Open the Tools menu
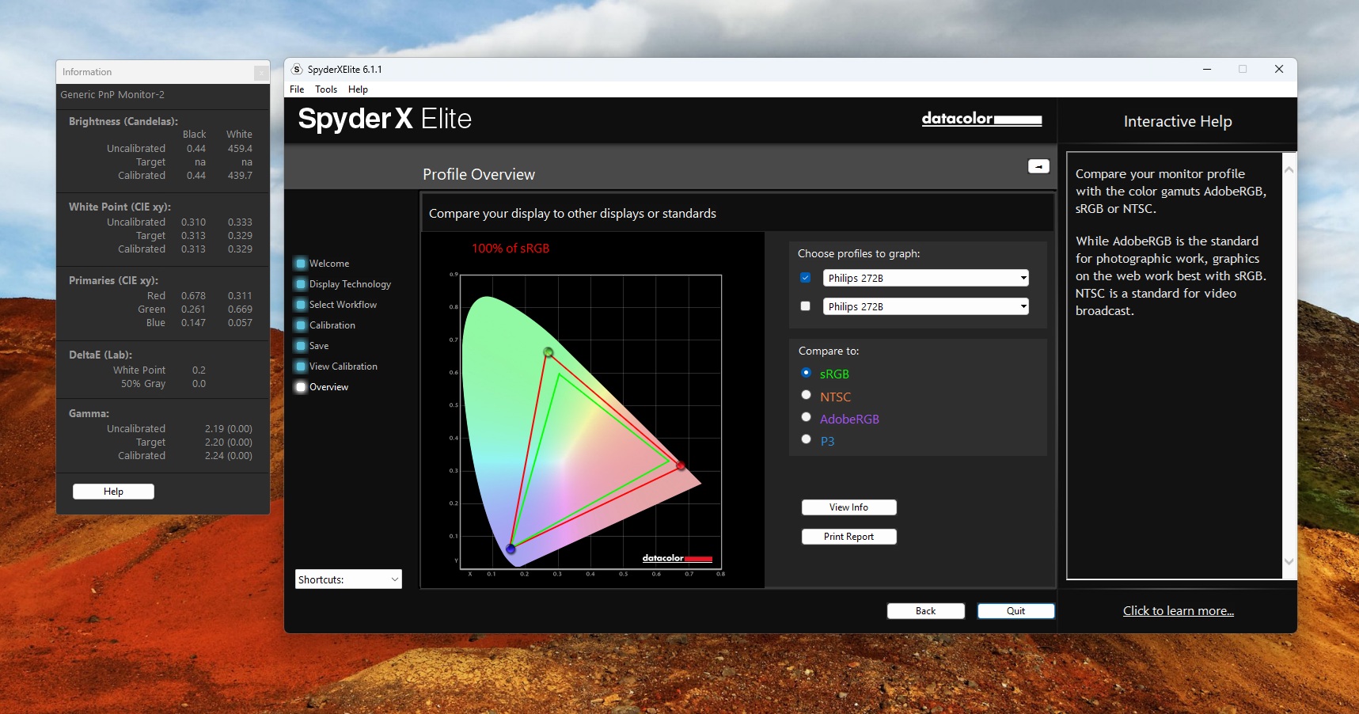The width and height of the screenshot is (1359, 714). tap(326, 89)
